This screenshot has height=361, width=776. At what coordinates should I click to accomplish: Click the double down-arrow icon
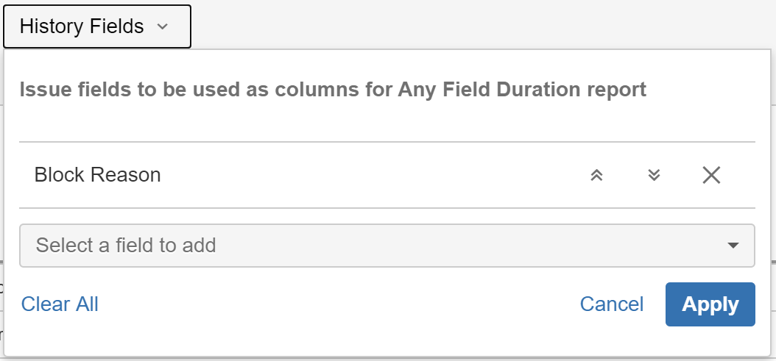click(x=654, y=175)
